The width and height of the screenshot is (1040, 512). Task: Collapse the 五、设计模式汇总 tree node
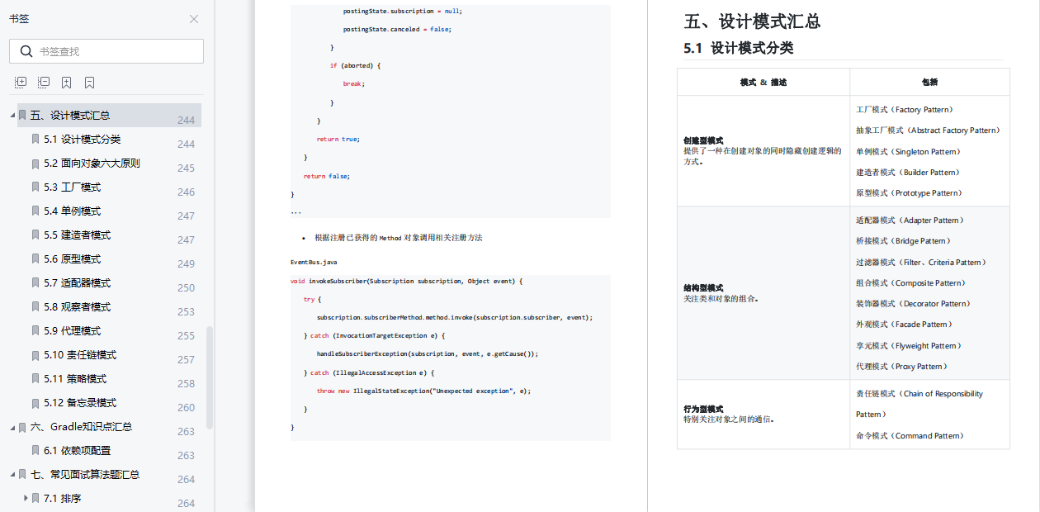pyautogui.click(x=12, y=116)
